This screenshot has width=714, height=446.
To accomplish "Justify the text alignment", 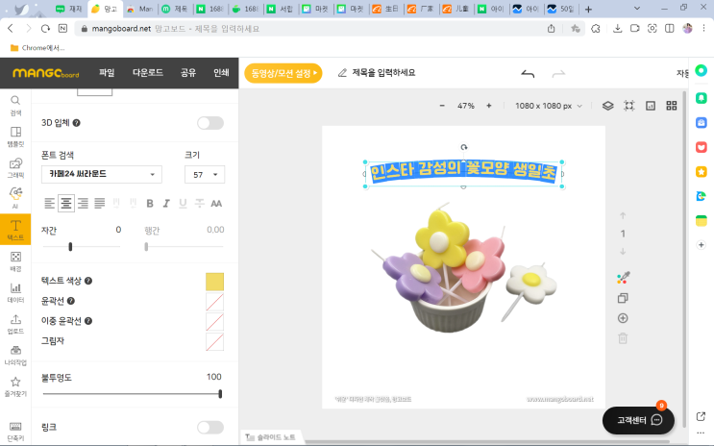I will pyautogui.click(x=100, y=203).
